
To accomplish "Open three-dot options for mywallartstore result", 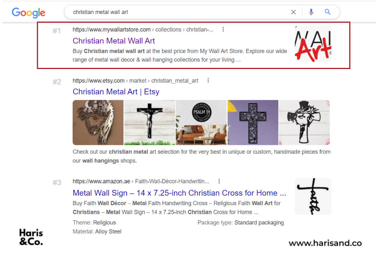I will pos(223,29).
